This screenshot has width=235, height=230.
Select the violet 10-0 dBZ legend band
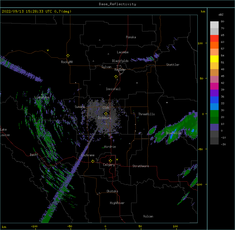214,127
